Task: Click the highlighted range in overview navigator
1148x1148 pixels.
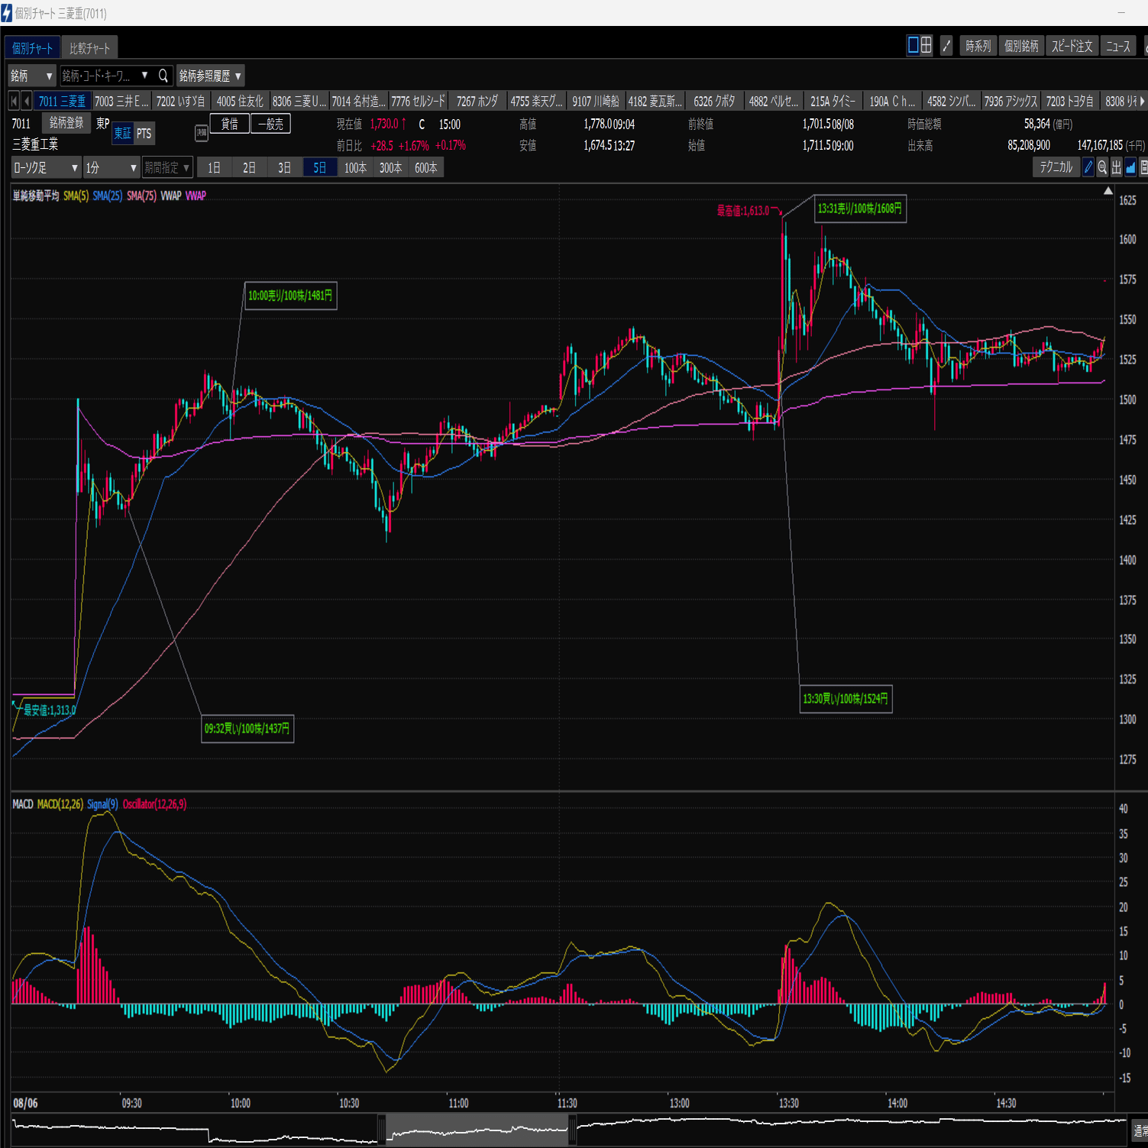Action: pyautogui.click(x=477, y=1129)
